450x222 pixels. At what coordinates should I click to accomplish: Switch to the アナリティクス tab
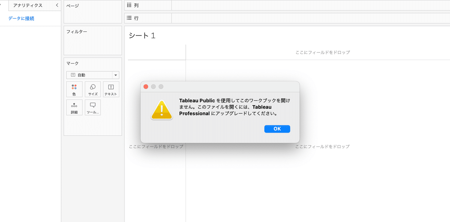tap(28, 5)
